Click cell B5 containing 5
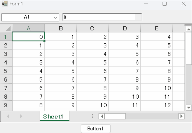The image size is (192, 133). [61, 71]
